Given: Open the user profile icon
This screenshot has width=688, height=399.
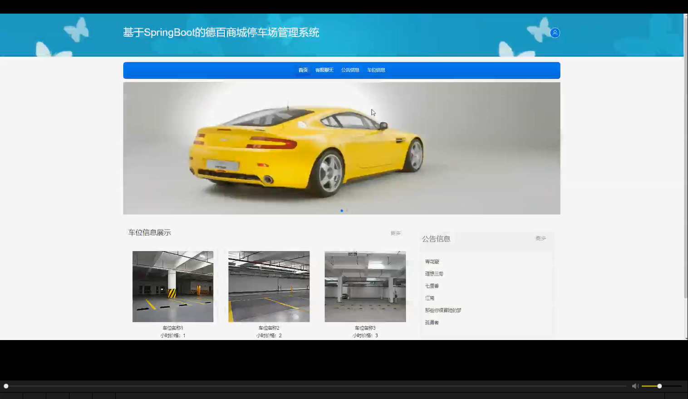Looking at the screenshot, I should 555,33.
